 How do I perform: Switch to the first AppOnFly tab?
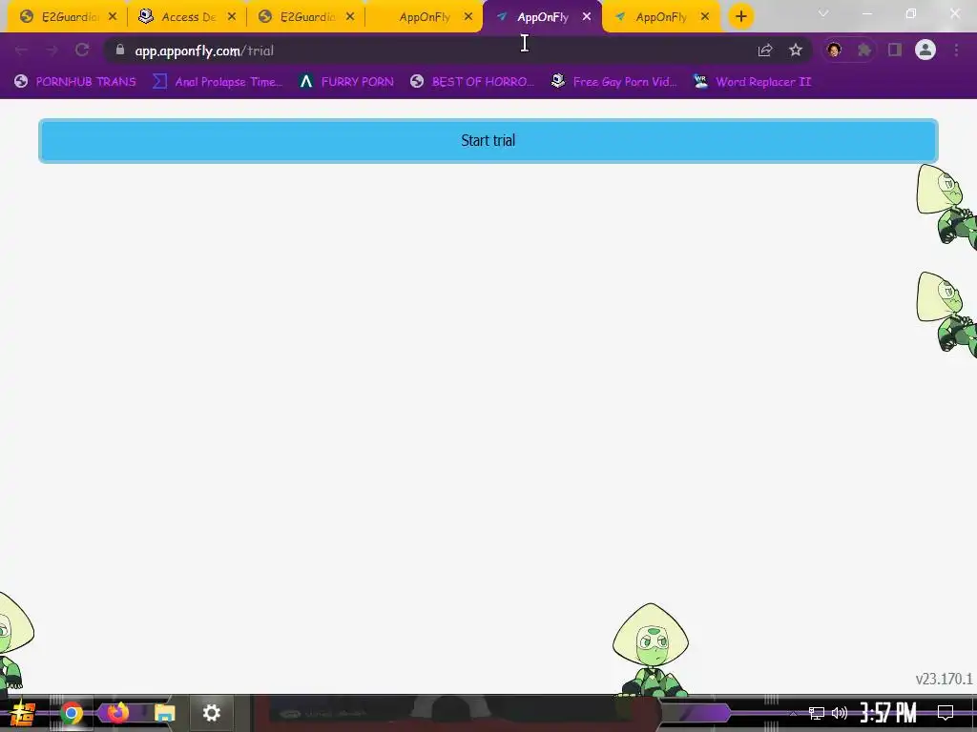pos(424,17)
